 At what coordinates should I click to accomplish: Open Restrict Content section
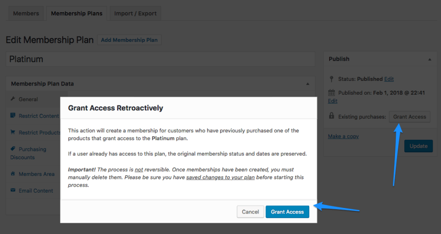(39, 116)
